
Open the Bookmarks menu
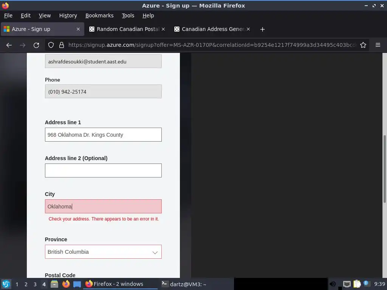coord(99,15)
